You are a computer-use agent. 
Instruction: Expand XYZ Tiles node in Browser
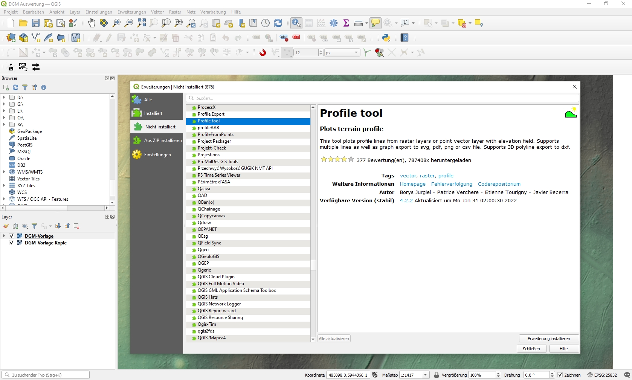point(4,186)
